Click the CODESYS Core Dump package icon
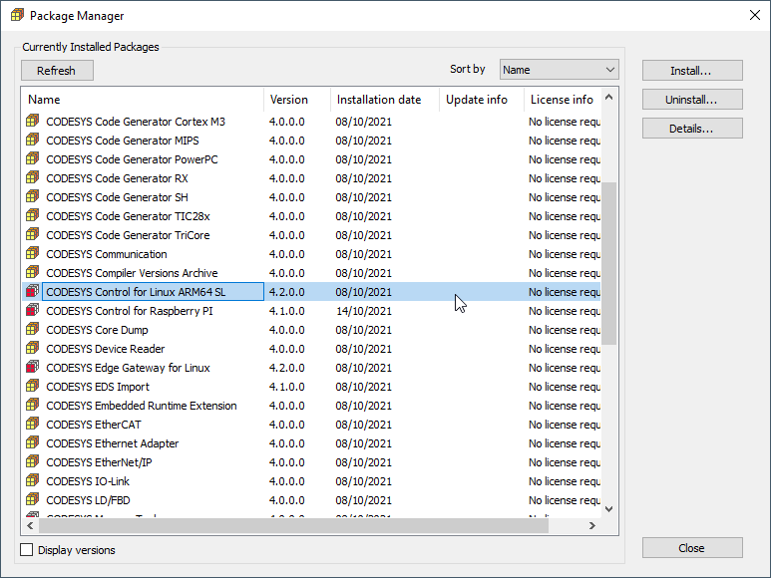Viewport: 771px width, 578px height. (x=33, y=330)
